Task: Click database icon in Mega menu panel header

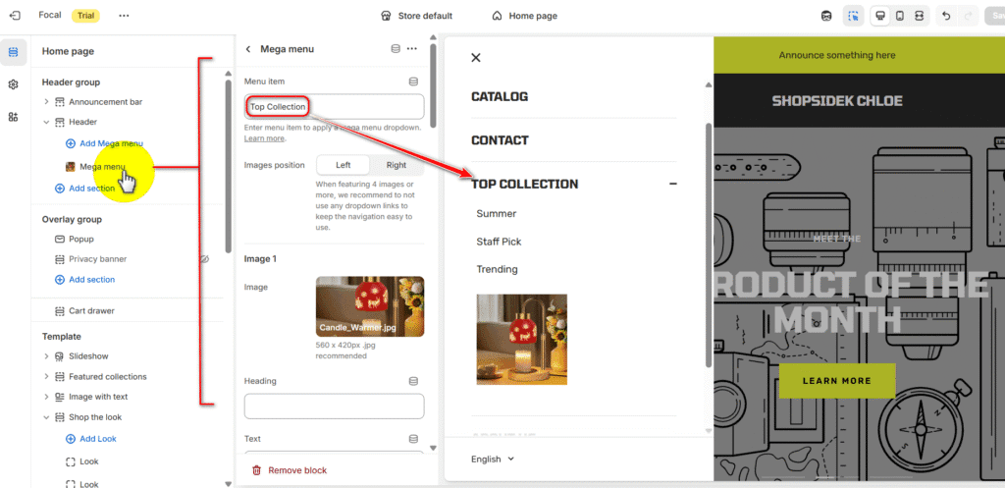Action: coord(396,49)
